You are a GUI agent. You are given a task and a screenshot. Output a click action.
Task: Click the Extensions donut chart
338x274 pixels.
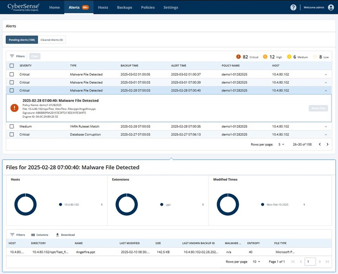(x=126, y=204)
